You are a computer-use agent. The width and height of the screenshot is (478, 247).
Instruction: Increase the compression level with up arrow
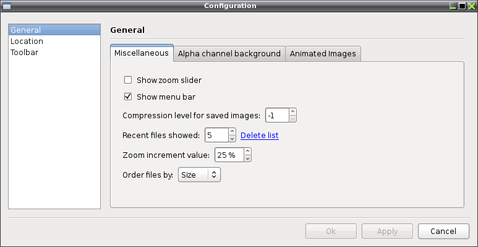pyautogui.click(x=292, y=112)
